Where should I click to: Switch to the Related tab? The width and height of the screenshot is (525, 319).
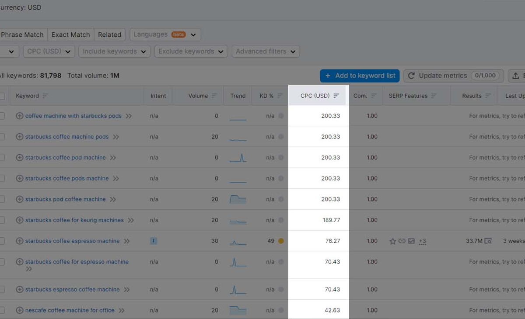(110, 35)
